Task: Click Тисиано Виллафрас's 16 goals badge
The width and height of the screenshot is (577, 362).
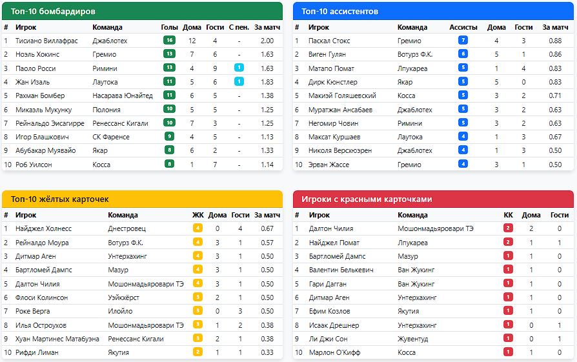Action: point(170,41)
